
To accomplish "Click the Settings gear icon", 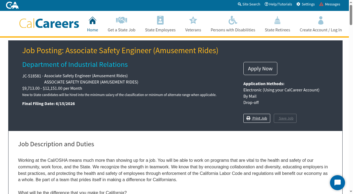I will [x=298, y=4].
